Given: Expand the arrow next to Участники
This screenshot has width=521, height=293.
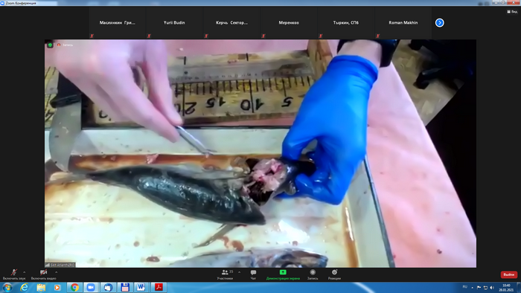Looking at the screenshot, I should (x=239, y=272).
